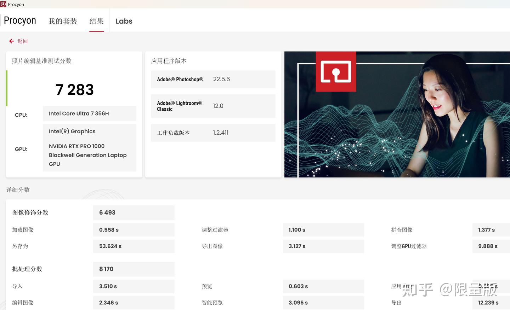Select the value "3.510 s"
The height and width of the screenshot is (310, 510).
click(108, 286)
